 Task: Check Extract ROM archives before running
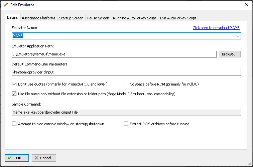126,124
